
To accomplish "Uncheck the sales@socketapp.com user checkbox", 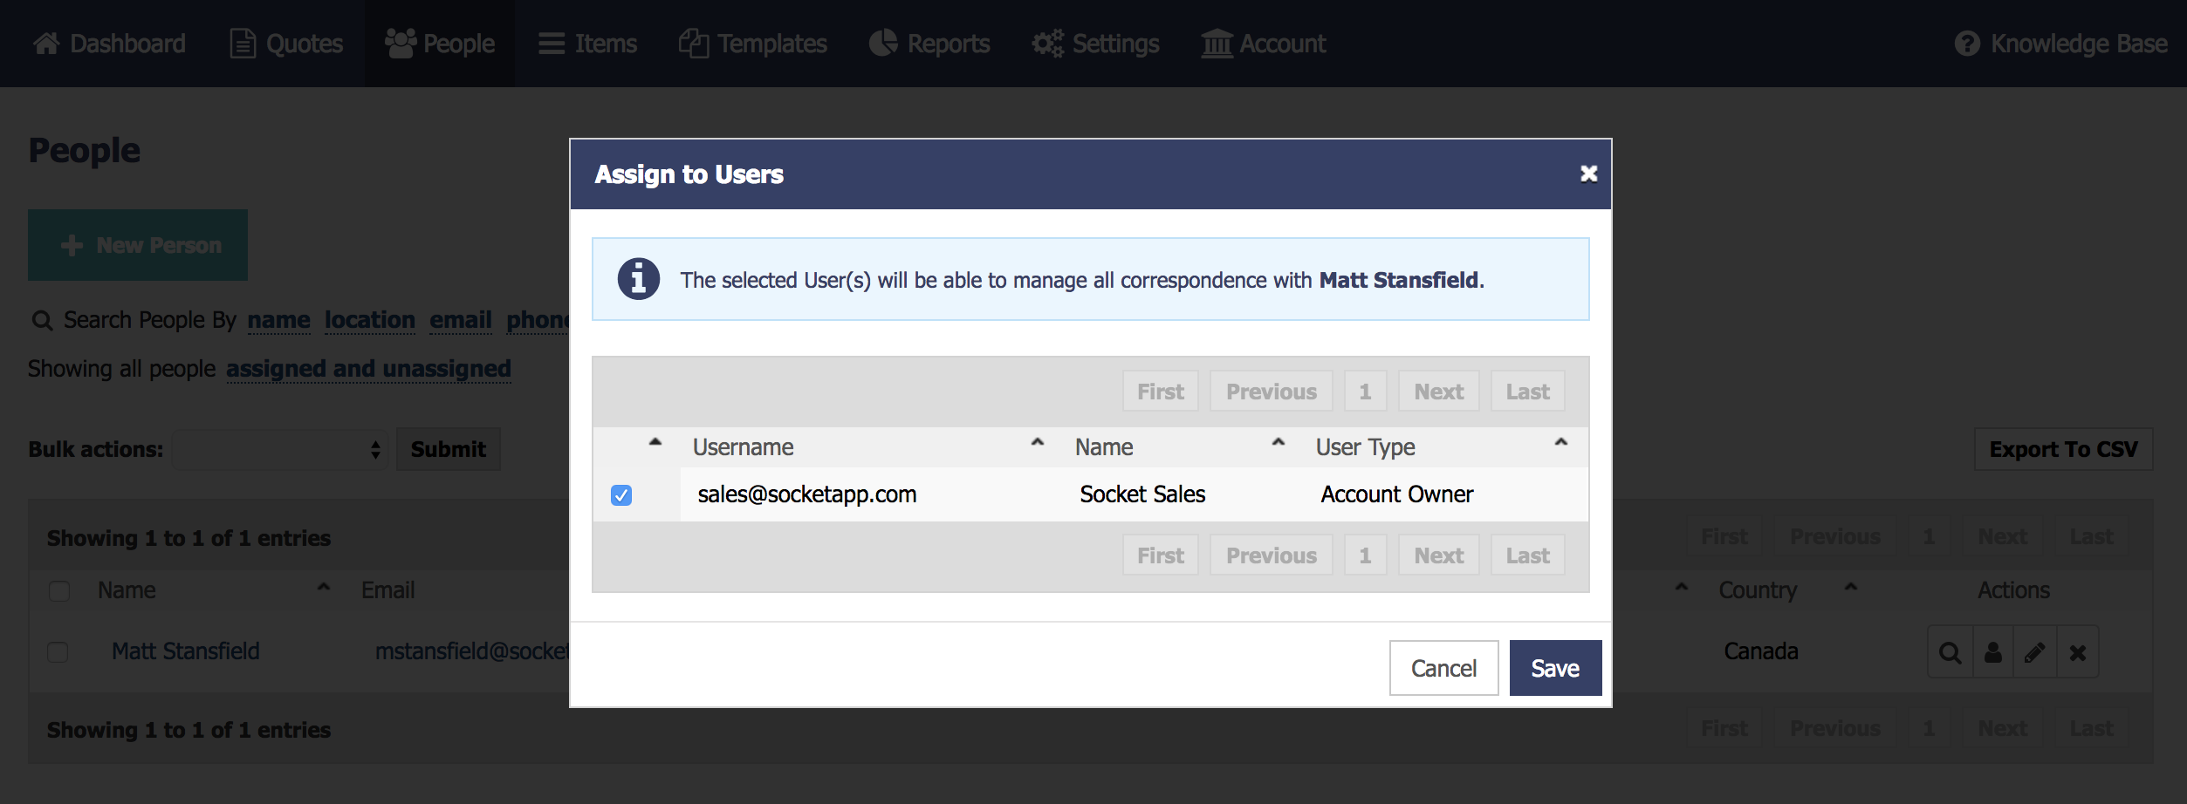I will point(621,495).
